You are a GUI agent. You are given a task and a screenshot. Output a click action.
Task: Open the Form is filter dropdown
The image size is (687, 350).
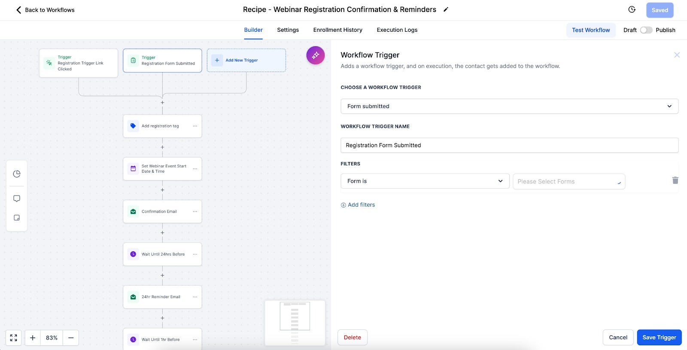(x=425, y=181)
